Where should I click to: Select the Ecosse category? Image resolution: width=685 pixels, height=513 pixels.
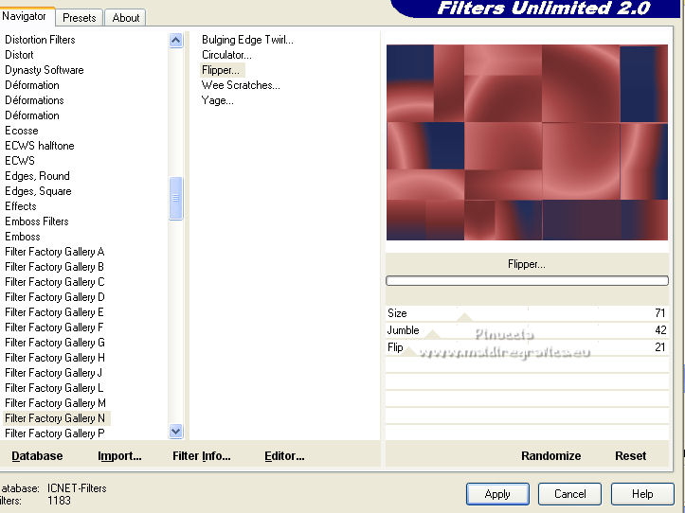[22, 131]
